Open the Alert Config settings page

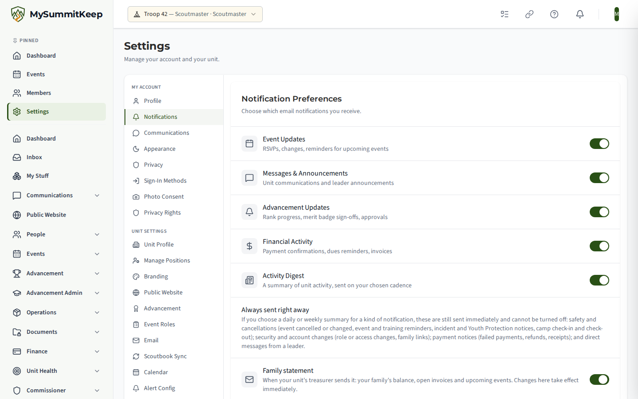(174, 388)
